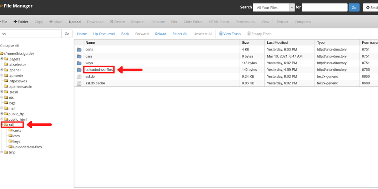The height and width of the screenshot is (189, 378).
Task: Click the View Trash icon button
Action: [x=230, y=34]
